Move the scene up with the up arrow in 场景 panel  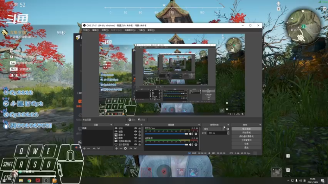[x=94, y=148]
